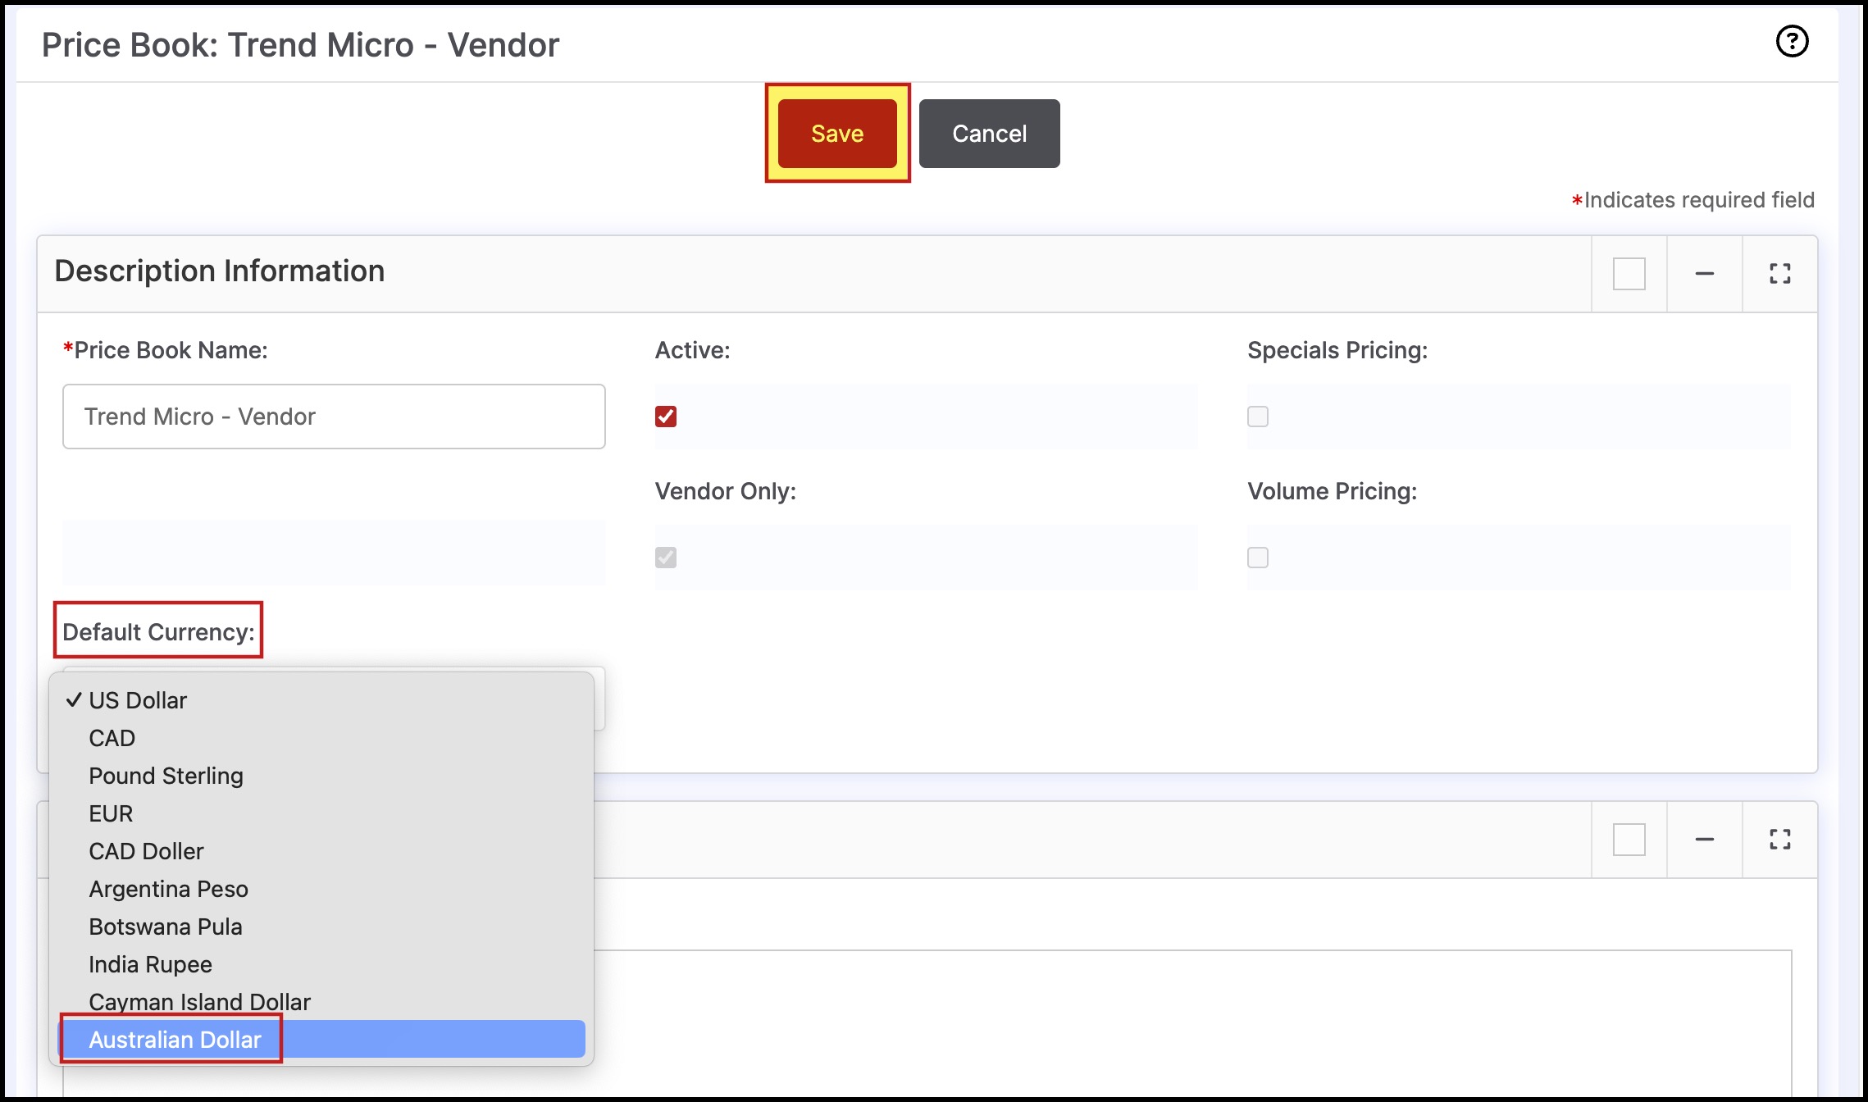Pick EUR as default currency

111,813
